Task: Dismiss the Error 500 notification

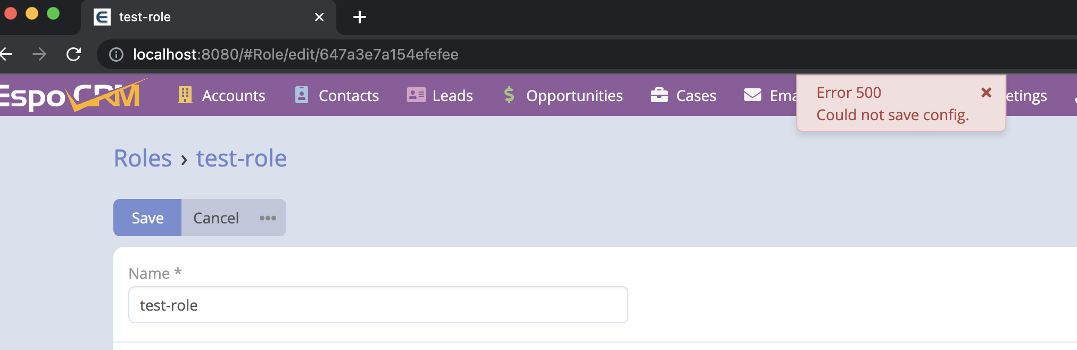Action: click(x=986, y=93)
